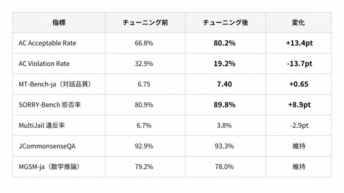Click the bold 80.2% value

(x=224, y=43)
